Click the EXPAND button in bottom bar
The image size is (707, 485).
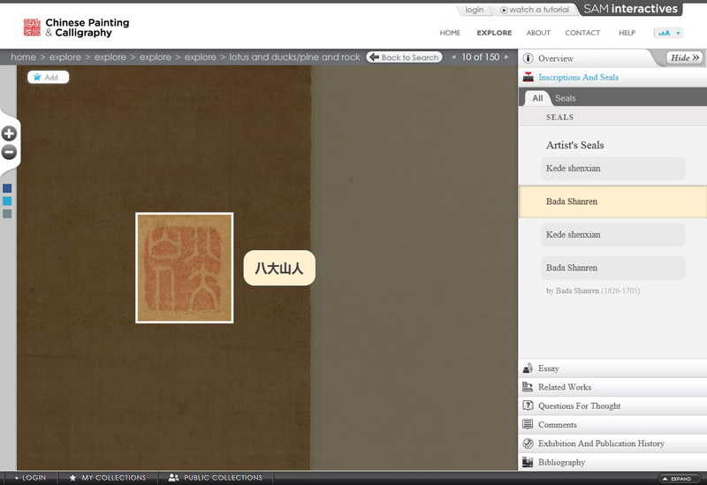coord(678,479)
